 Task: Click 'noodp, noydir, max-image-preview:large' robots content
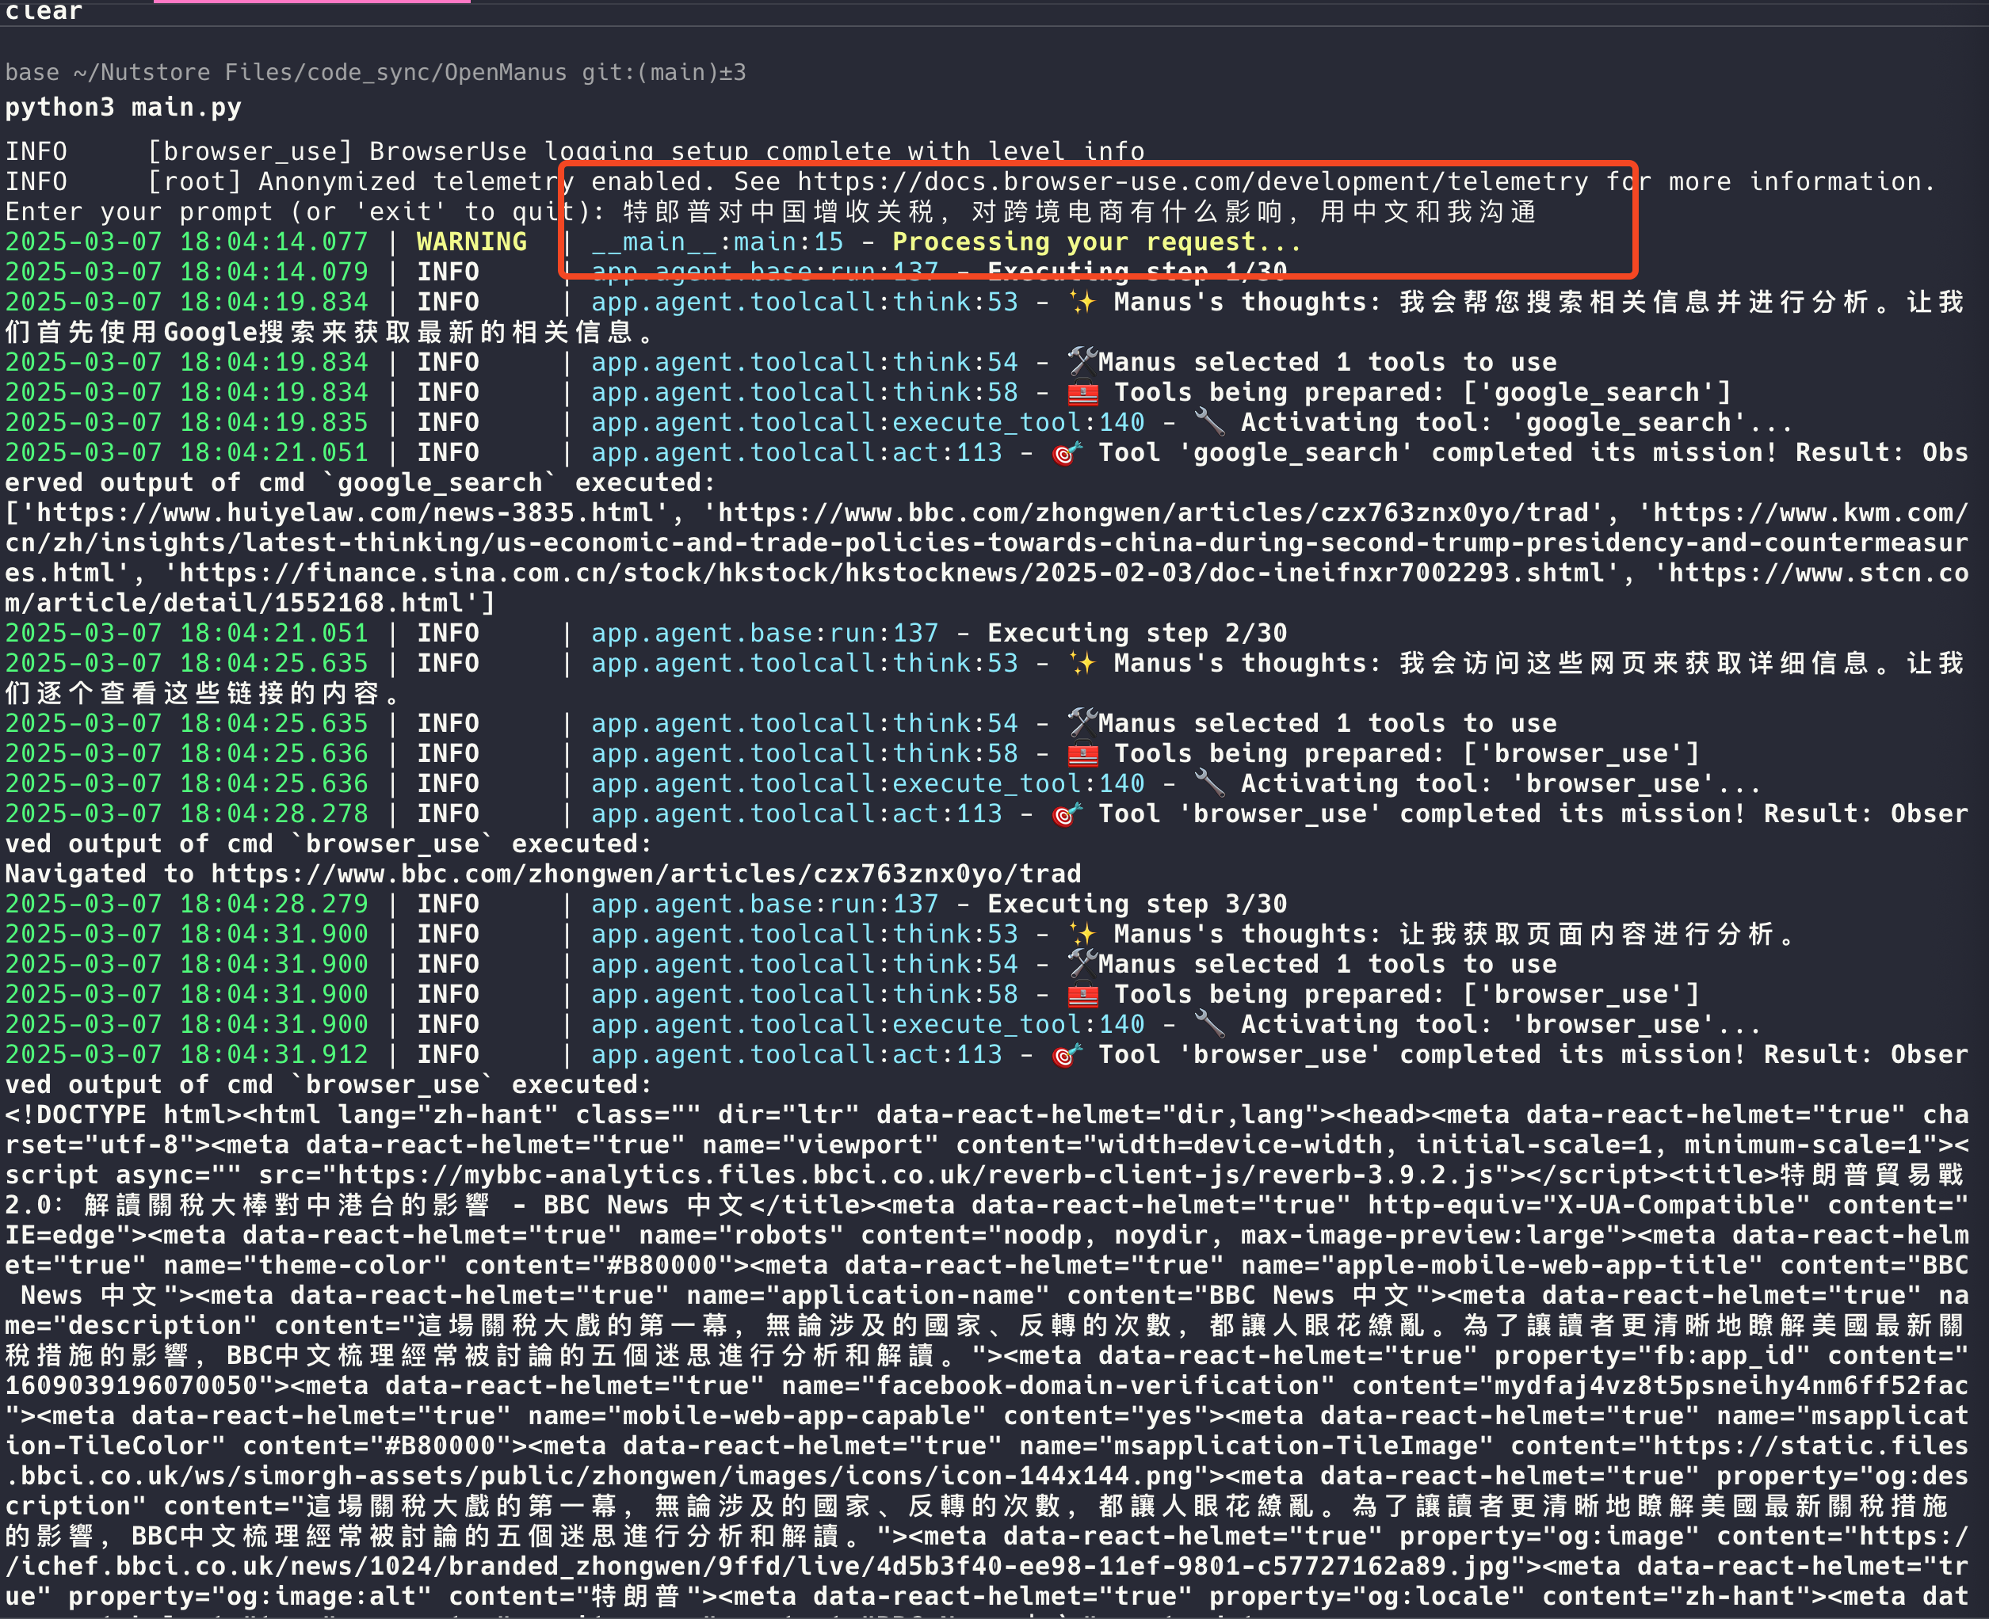click(x=1304, y=1235)
